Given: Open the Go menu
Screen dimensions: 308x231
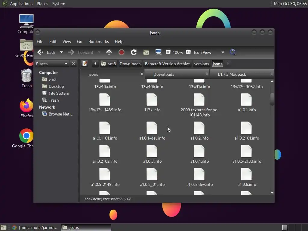Looking at the screenshot, I should click(x=79, y=42).
